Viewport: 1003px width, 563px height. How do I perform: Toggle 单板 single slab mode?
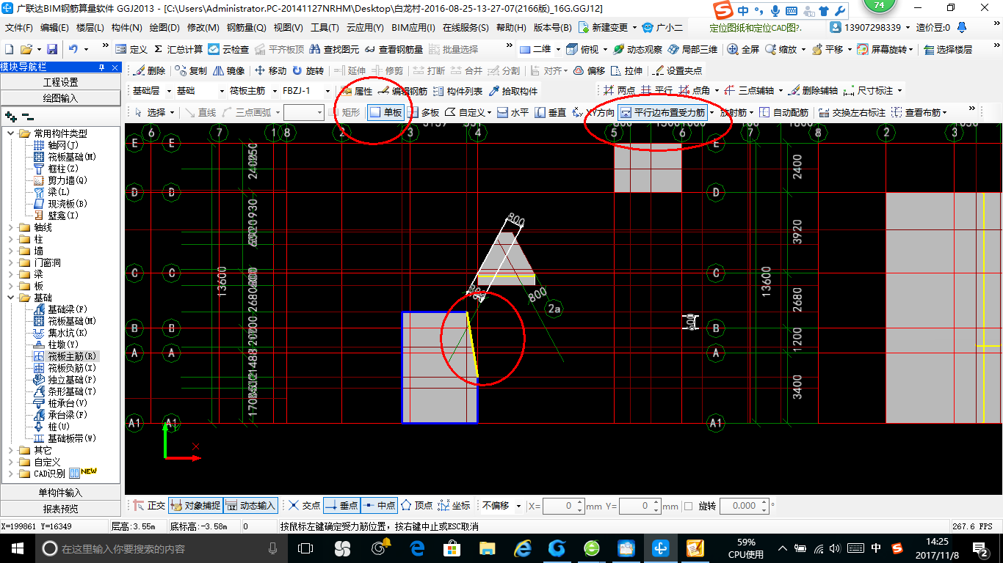point(385,112)
